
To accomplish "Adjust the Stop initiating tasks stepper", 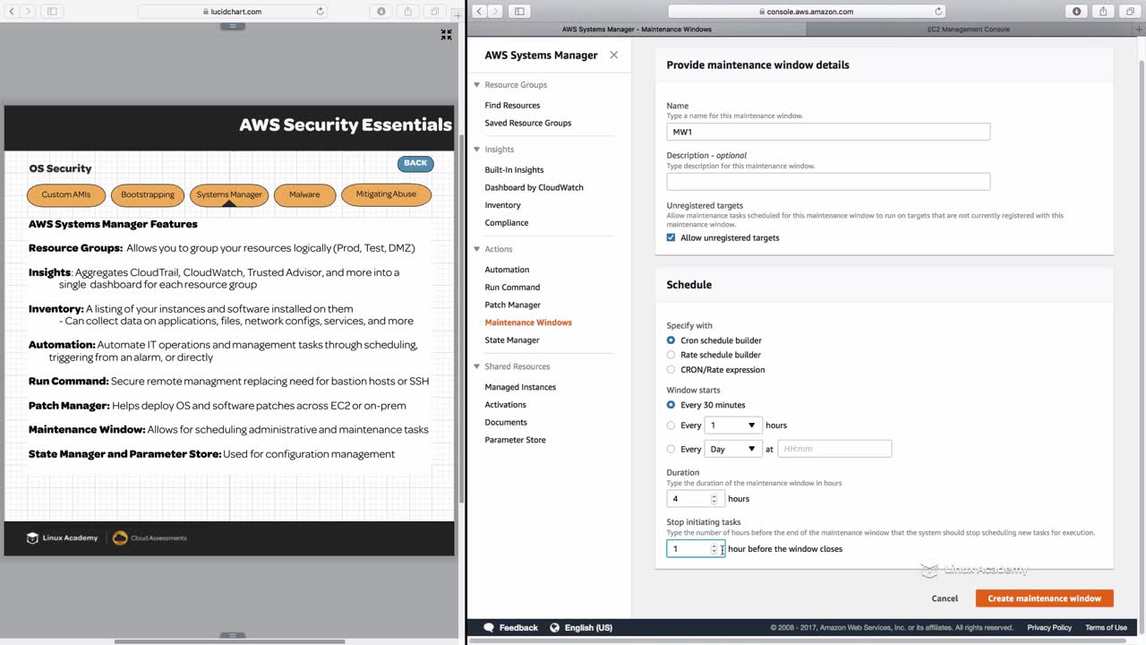I will click(714, 549).
